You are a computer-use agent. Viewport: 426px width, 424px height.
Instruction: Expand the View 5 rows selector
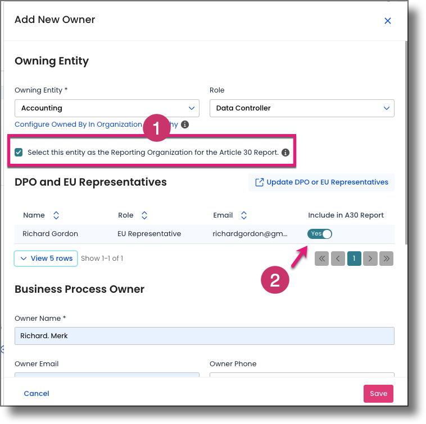(46, 259)
